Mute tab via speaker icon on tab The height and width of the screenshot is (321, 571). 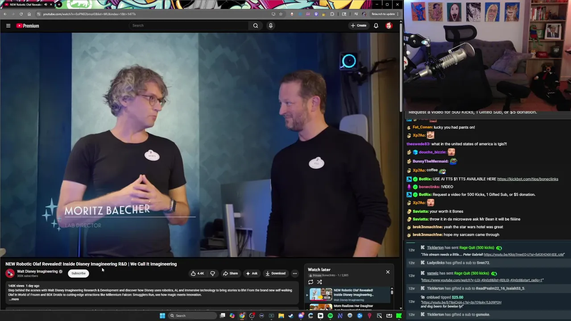pos(45,4)
